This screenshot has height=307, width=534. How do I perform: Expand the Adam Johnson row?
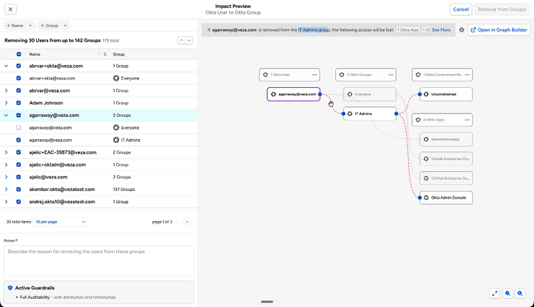pos(6,103)
